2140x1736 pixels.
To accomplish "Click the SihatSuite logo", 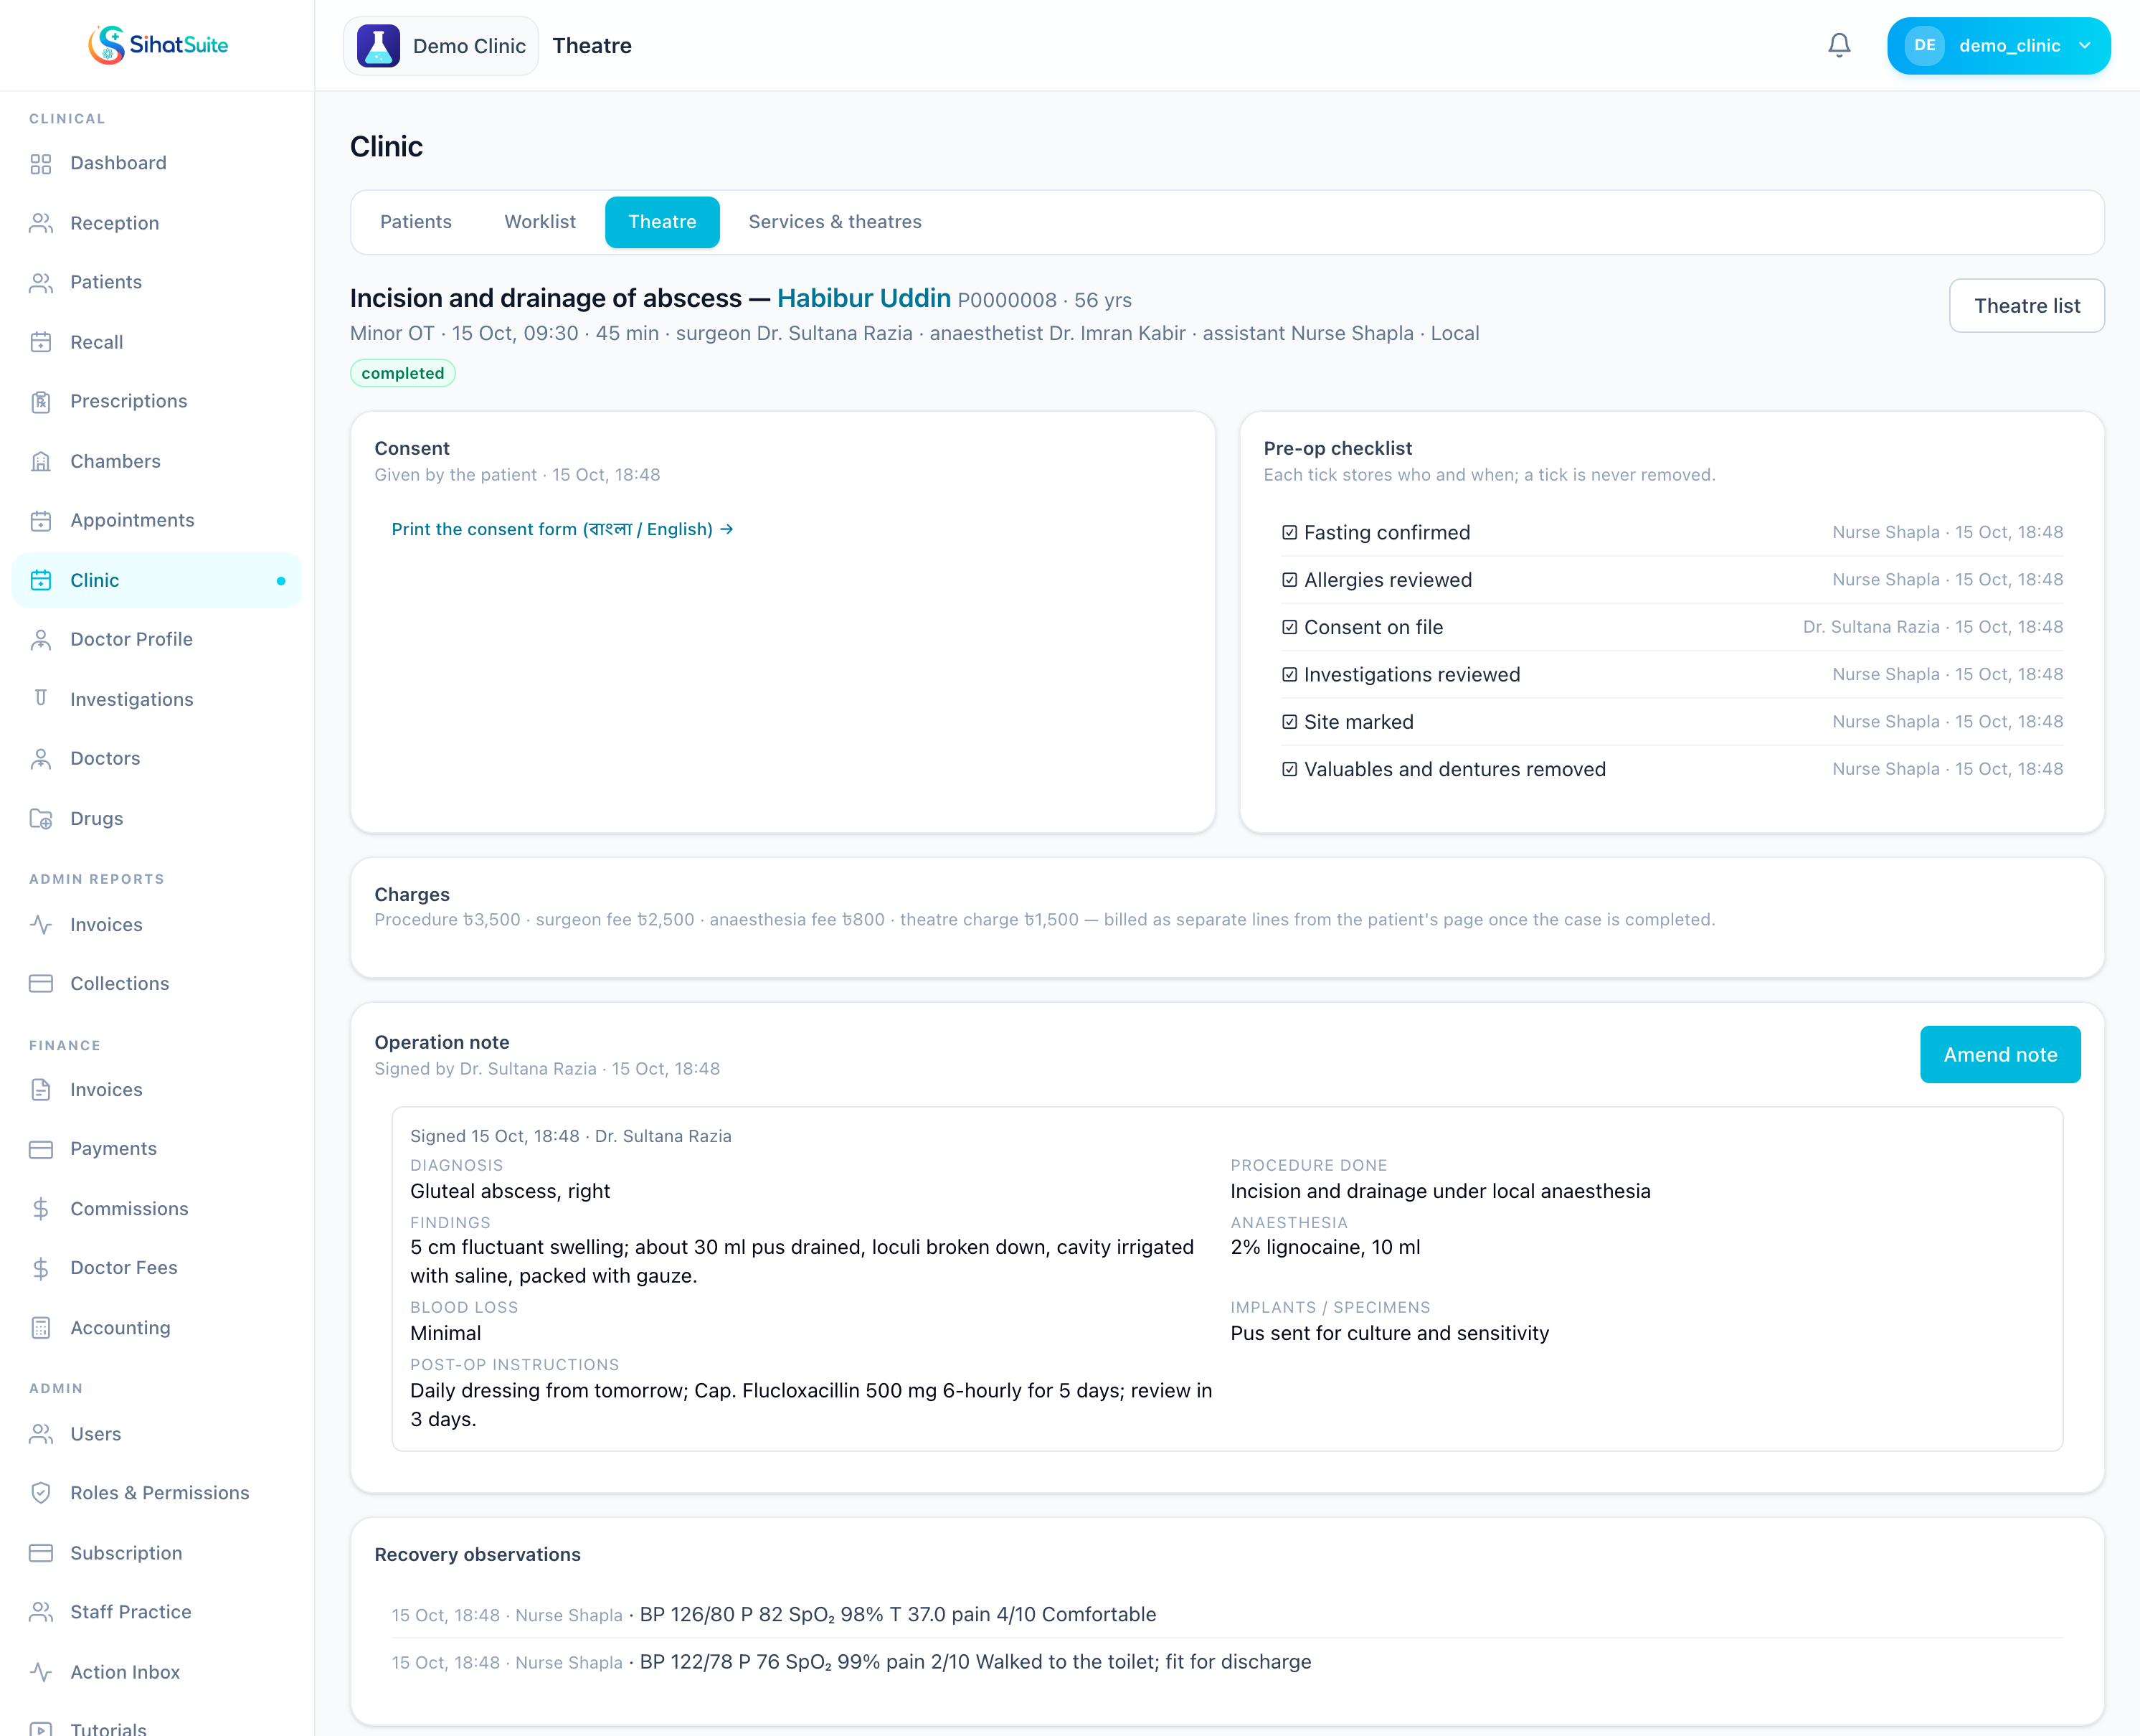I will 158,45.
